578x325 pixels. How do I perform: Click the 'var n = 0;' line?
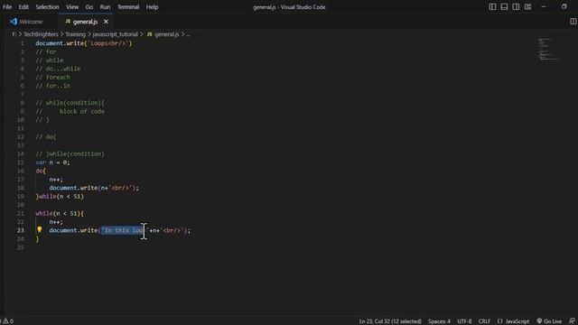click(52, 162)
